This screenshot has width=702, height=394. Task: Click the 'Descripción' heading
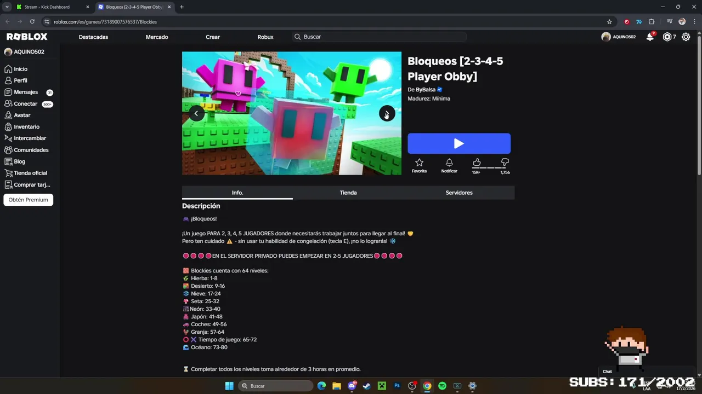201,206
